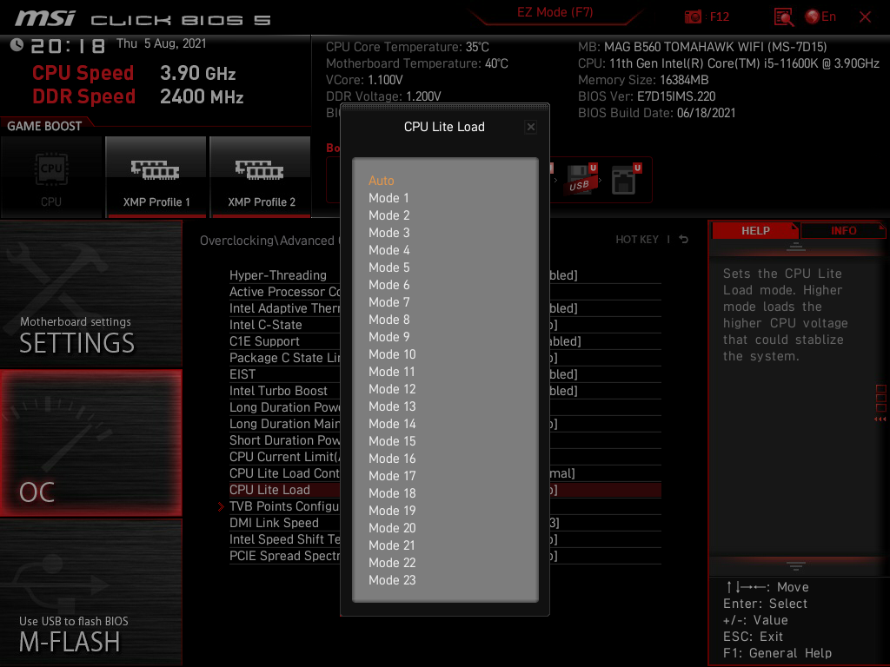The height and width of the screenshot is (667, 890).
Task: Choose Mode 23 option
Action: pos(392,580)
